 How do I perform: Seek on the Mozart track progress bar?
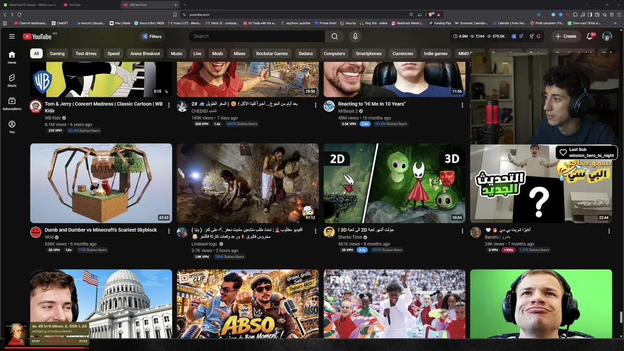point(47,348)
